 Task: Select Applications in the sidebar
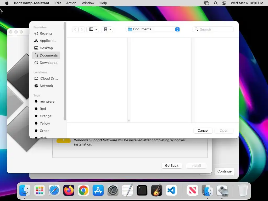[x=46, y=41]
